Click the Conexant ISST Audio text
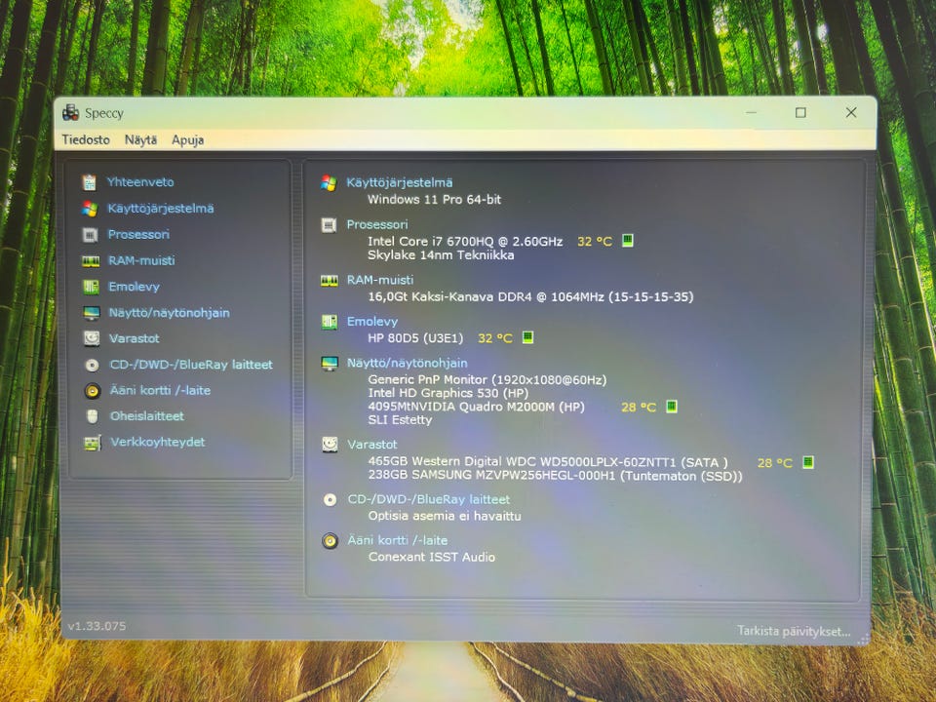The image size is (936, 702). click(432, 557)
